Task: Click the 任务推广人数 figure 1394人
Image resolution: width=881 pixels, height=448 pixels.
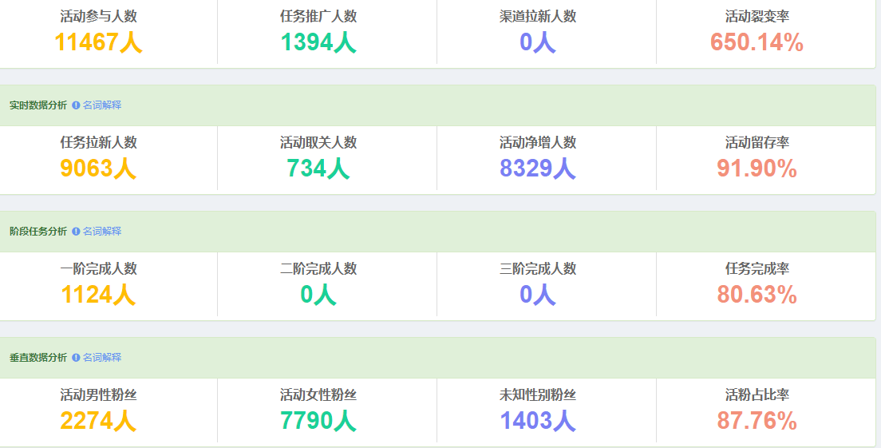Action: click(x=318, y=42)
